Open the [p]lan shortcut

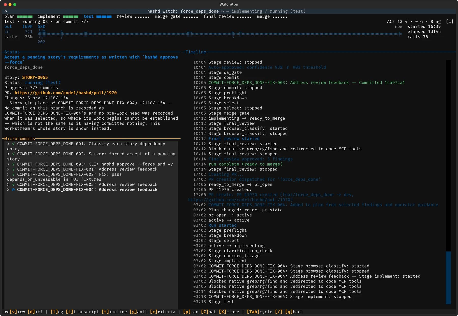[x=191, y=312]
